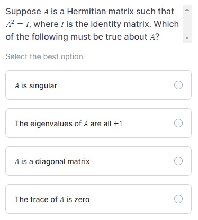Click the question box scroll-up arrow

(187, 9)
